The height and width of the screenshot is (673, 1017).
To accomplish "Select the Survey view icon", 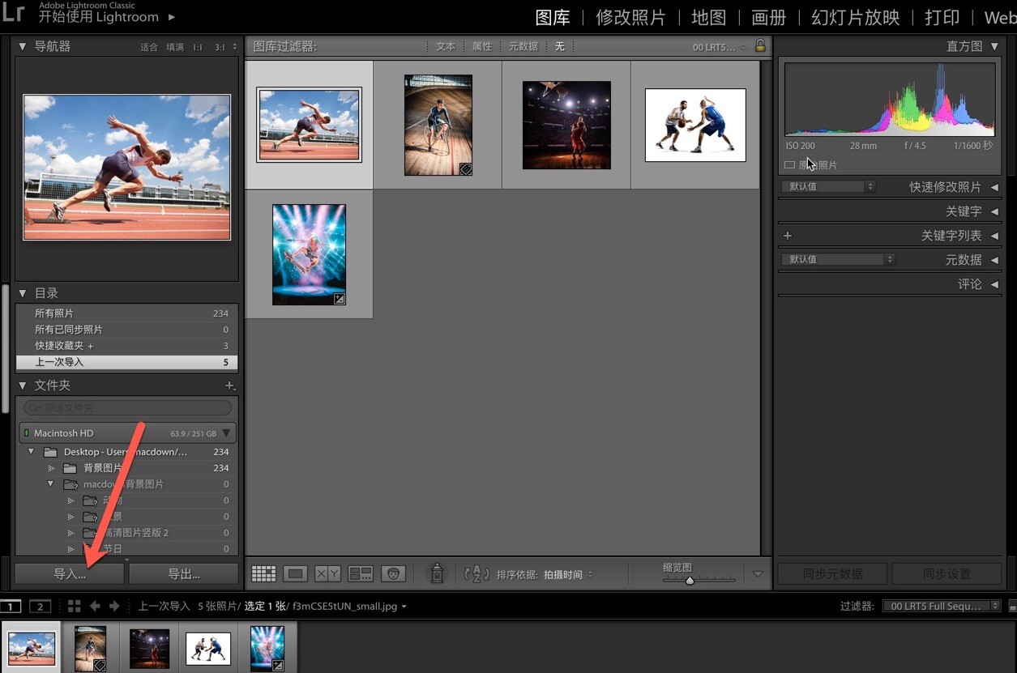I will click(359, 573).
